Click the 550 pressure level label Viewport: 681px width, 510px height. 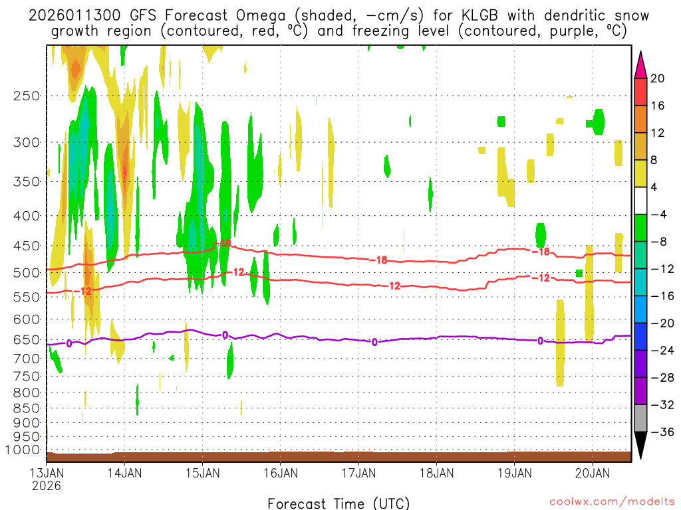coord(27,297)
